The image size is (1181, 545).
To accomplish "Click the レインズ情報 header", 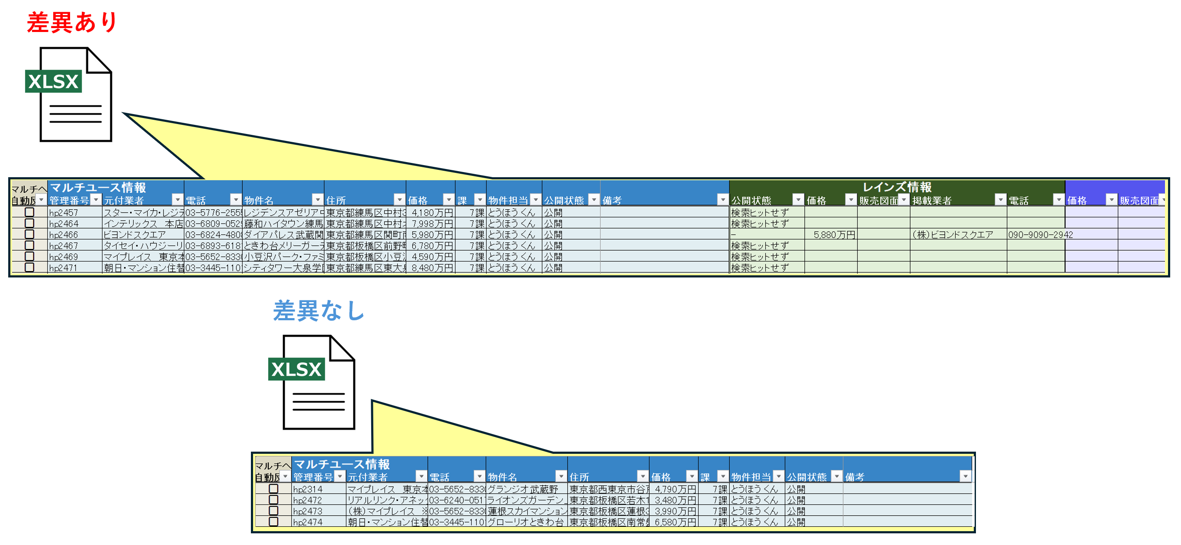I will [896, 187].
